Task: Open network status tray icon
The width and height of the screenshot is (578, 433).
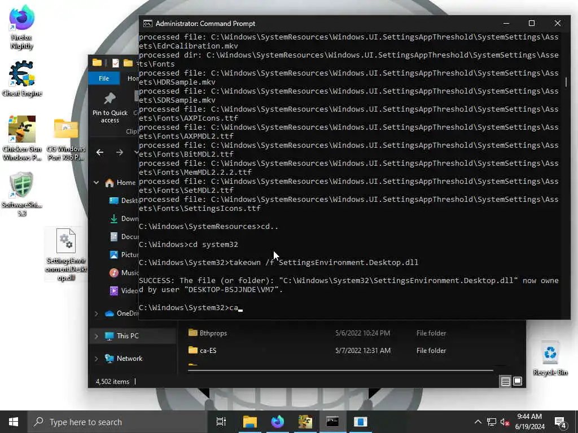Action: (492, 422)
